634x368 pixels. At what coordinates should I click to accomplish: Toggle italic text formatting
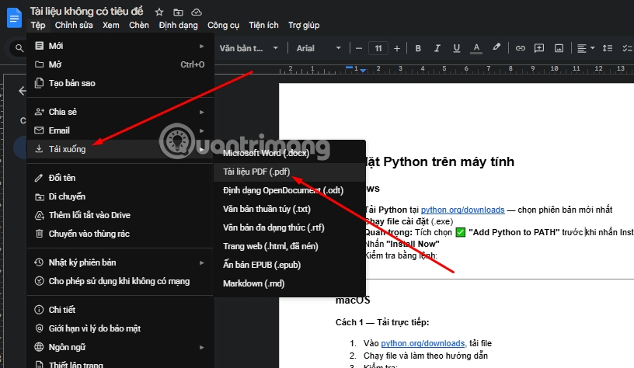coord(437,48)
